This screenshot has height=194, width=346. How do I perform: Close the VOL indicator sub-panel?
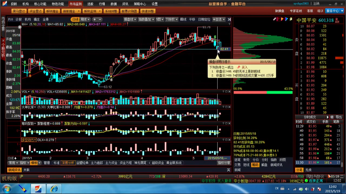coord(229,92)
